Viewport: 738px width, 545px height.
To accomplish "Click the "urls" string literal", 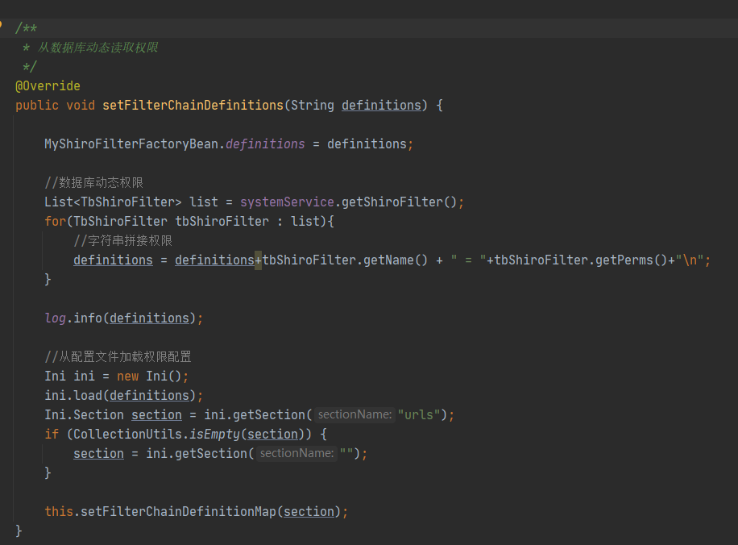I will coord(420,415).
